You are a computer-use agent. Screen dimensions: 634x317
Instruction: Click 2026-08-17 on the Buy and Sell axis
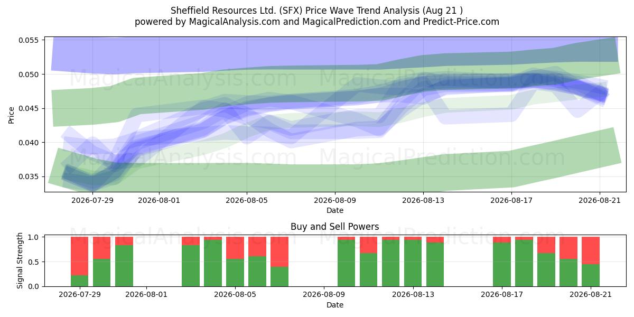point(502,295)
